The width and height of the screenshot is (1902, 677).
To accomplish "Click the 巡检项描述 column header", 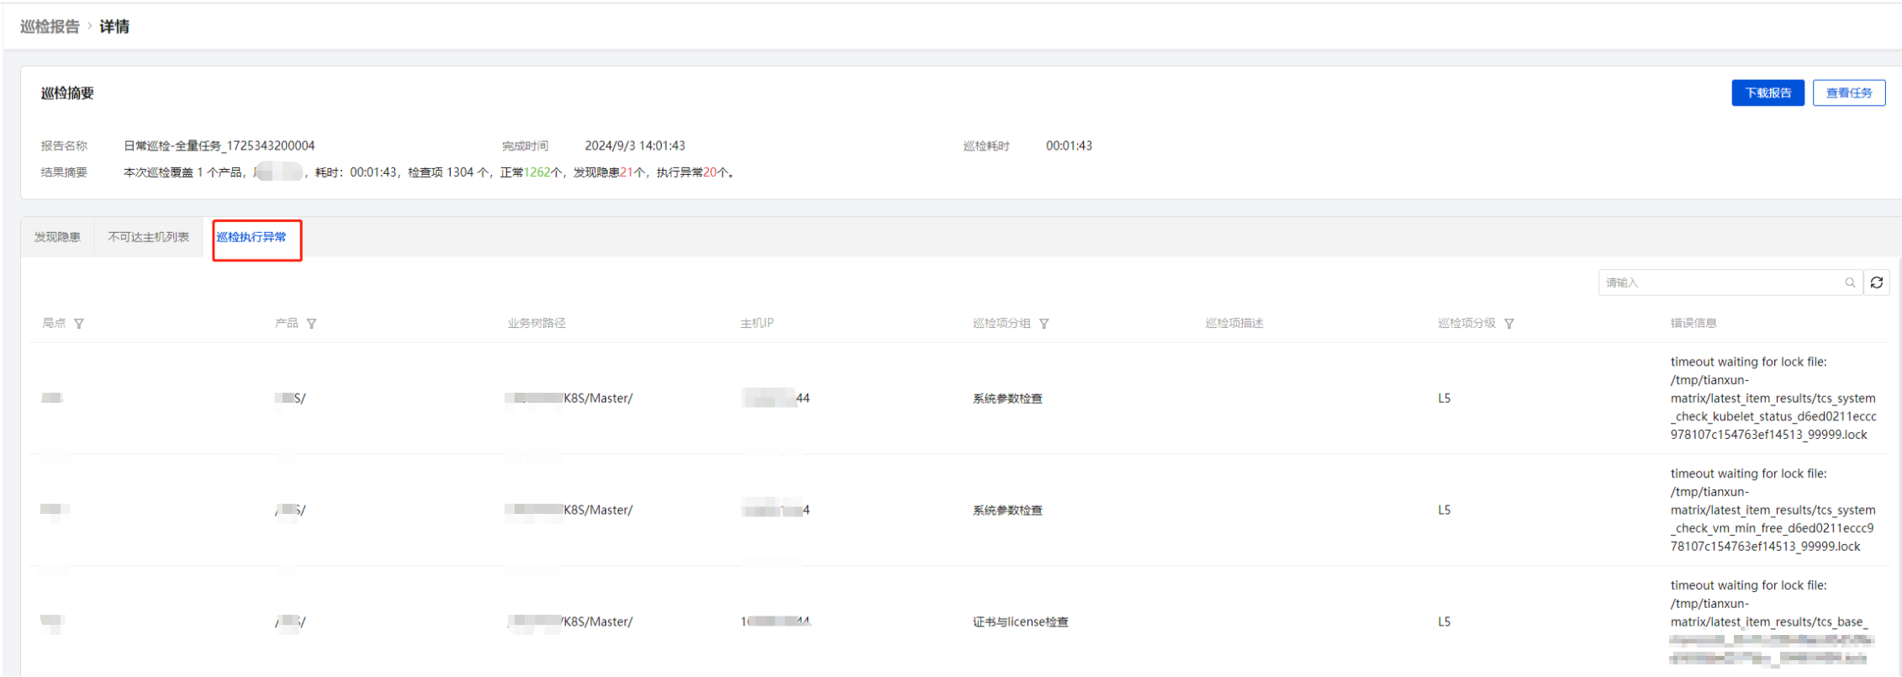I will pos(1234,323).
